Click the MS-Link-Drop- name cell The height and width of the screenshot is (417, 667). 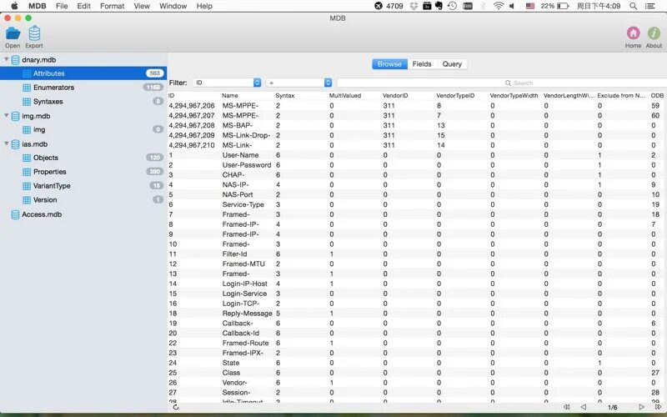pos(246,135)
